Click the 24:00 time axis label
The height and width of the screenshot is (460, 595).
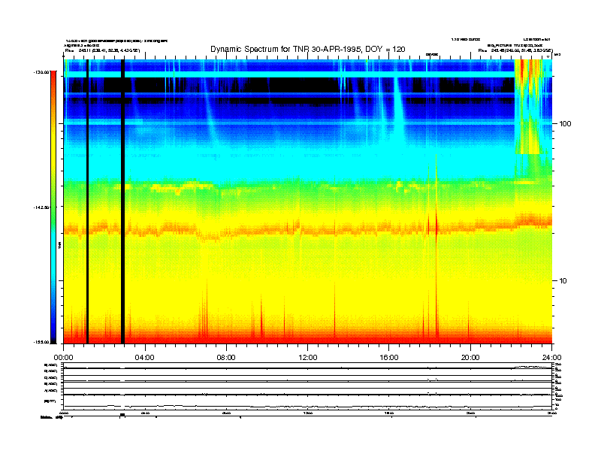coord(552,358)
